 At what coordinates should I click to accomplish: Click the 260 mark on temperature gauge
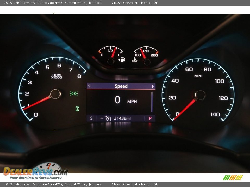(154, 55)
